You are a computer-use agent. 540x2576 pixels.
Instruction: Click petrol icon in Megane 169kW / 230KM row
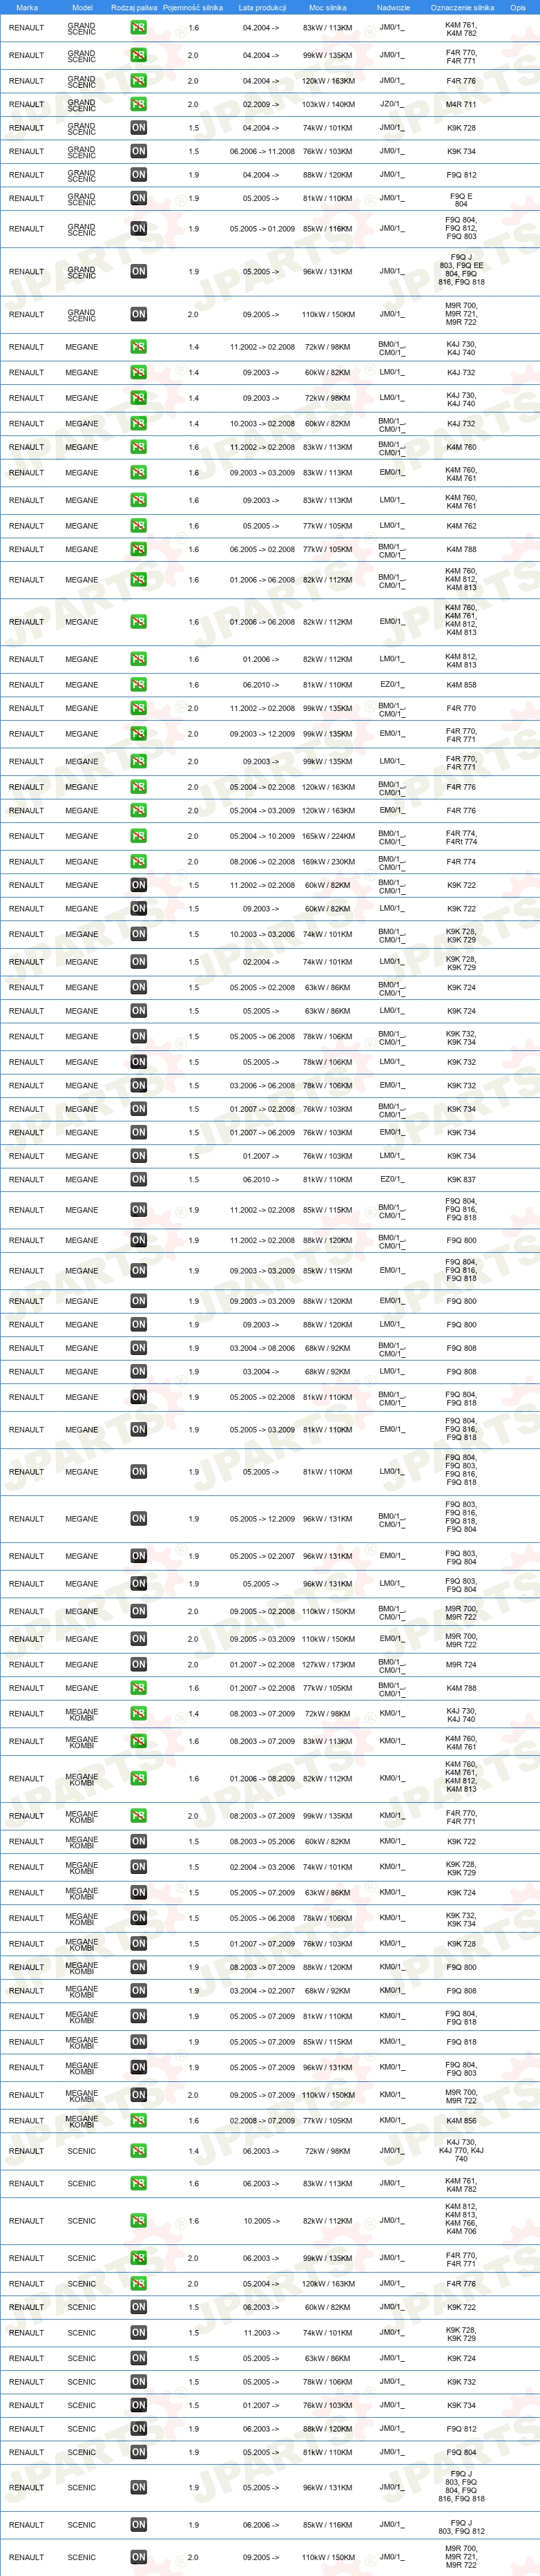(x=138, y=861)
